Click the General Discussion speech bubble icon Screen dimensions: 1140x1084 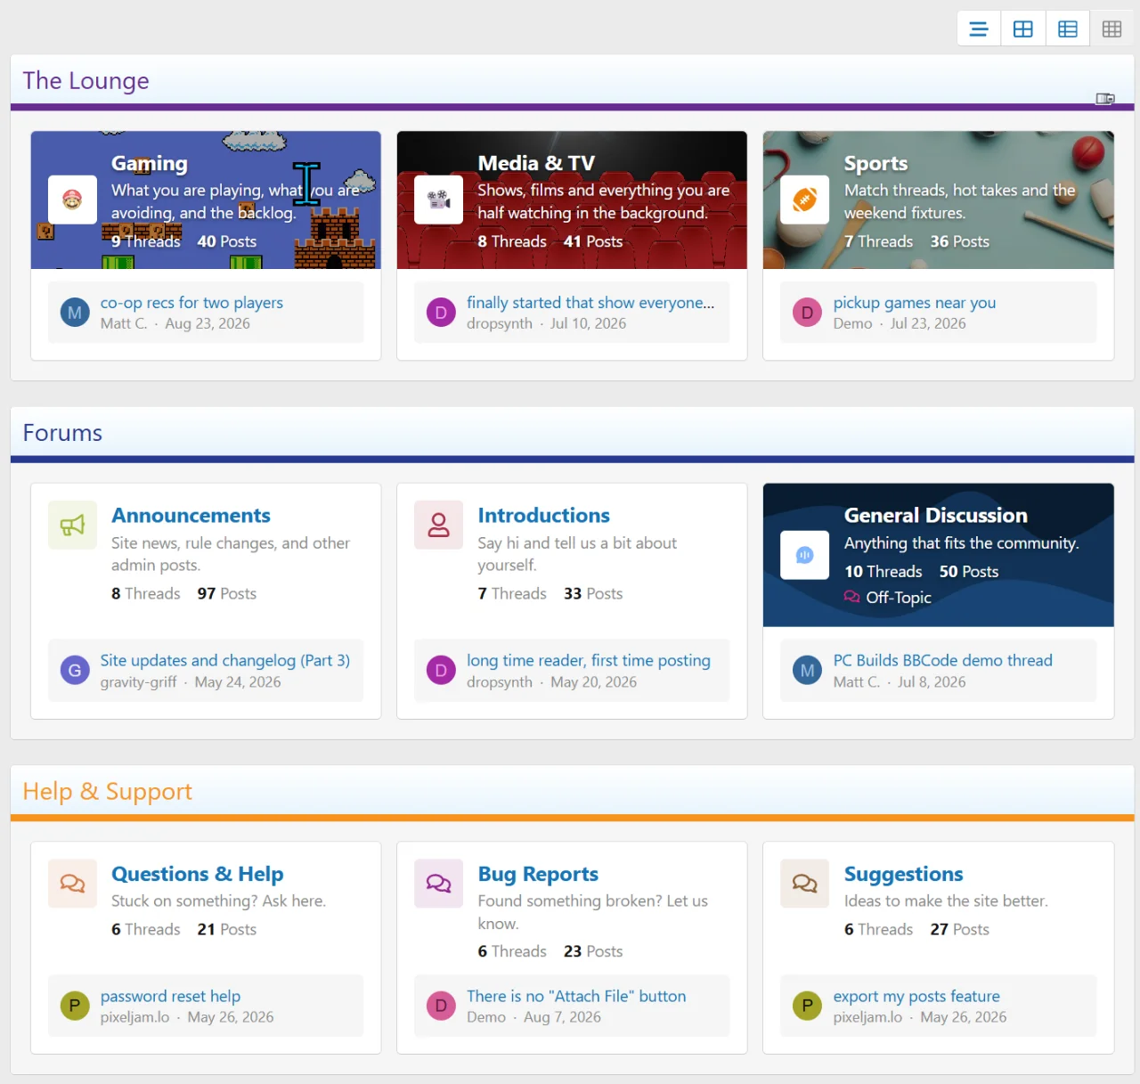click(805, 555)
